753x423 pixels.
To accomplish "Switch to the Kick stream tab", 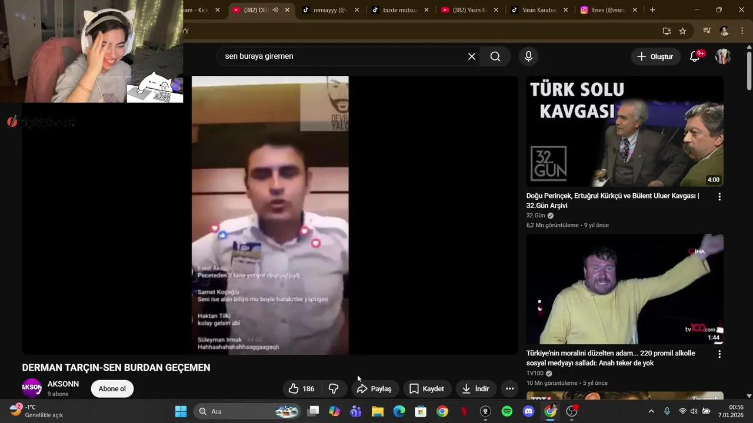I will pyautogui.click(x=200, y=10).
